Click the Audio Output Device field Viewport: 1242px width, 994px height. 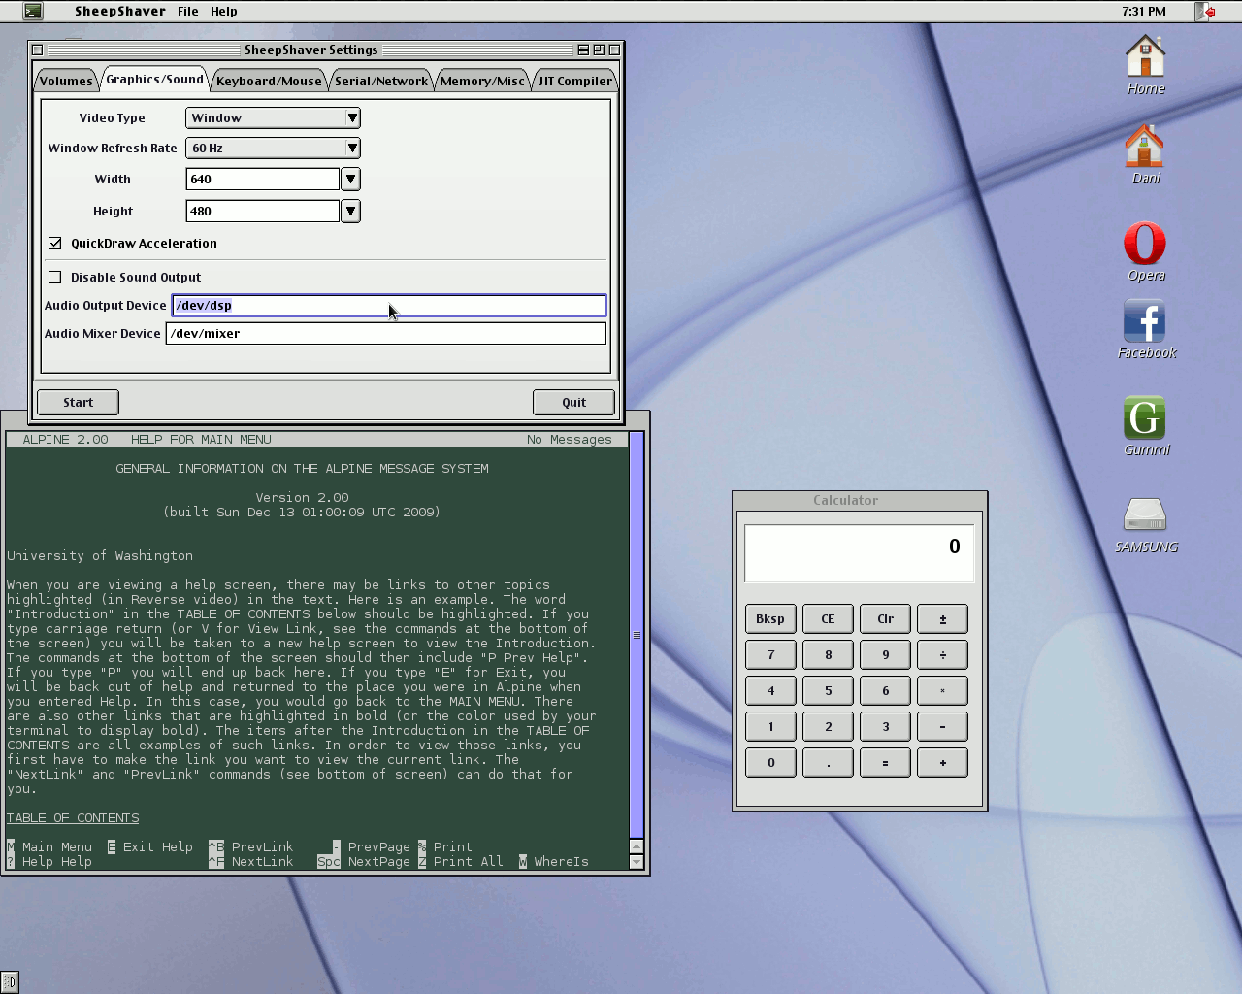(388, 306)
